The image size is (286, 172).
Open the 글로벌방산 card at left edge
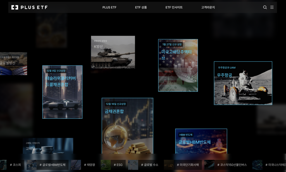[13, 64]
